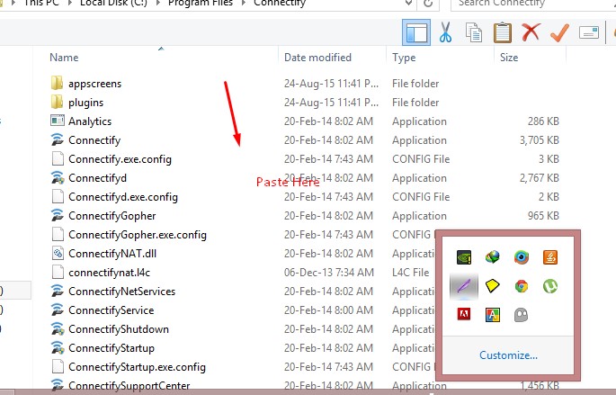The width and height of the screenshot is (616, 395).
Task: Select the Analytics application file
Action: (90, 121)
